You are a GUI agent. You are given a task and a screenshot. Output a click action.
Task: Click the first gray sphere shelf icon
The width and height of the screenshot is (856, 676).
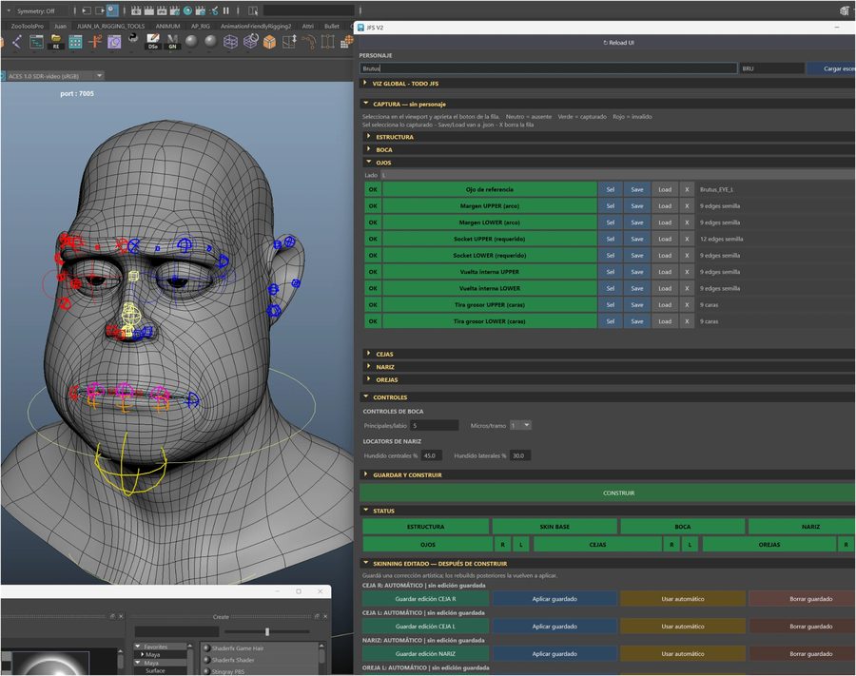tap(191, 42)
